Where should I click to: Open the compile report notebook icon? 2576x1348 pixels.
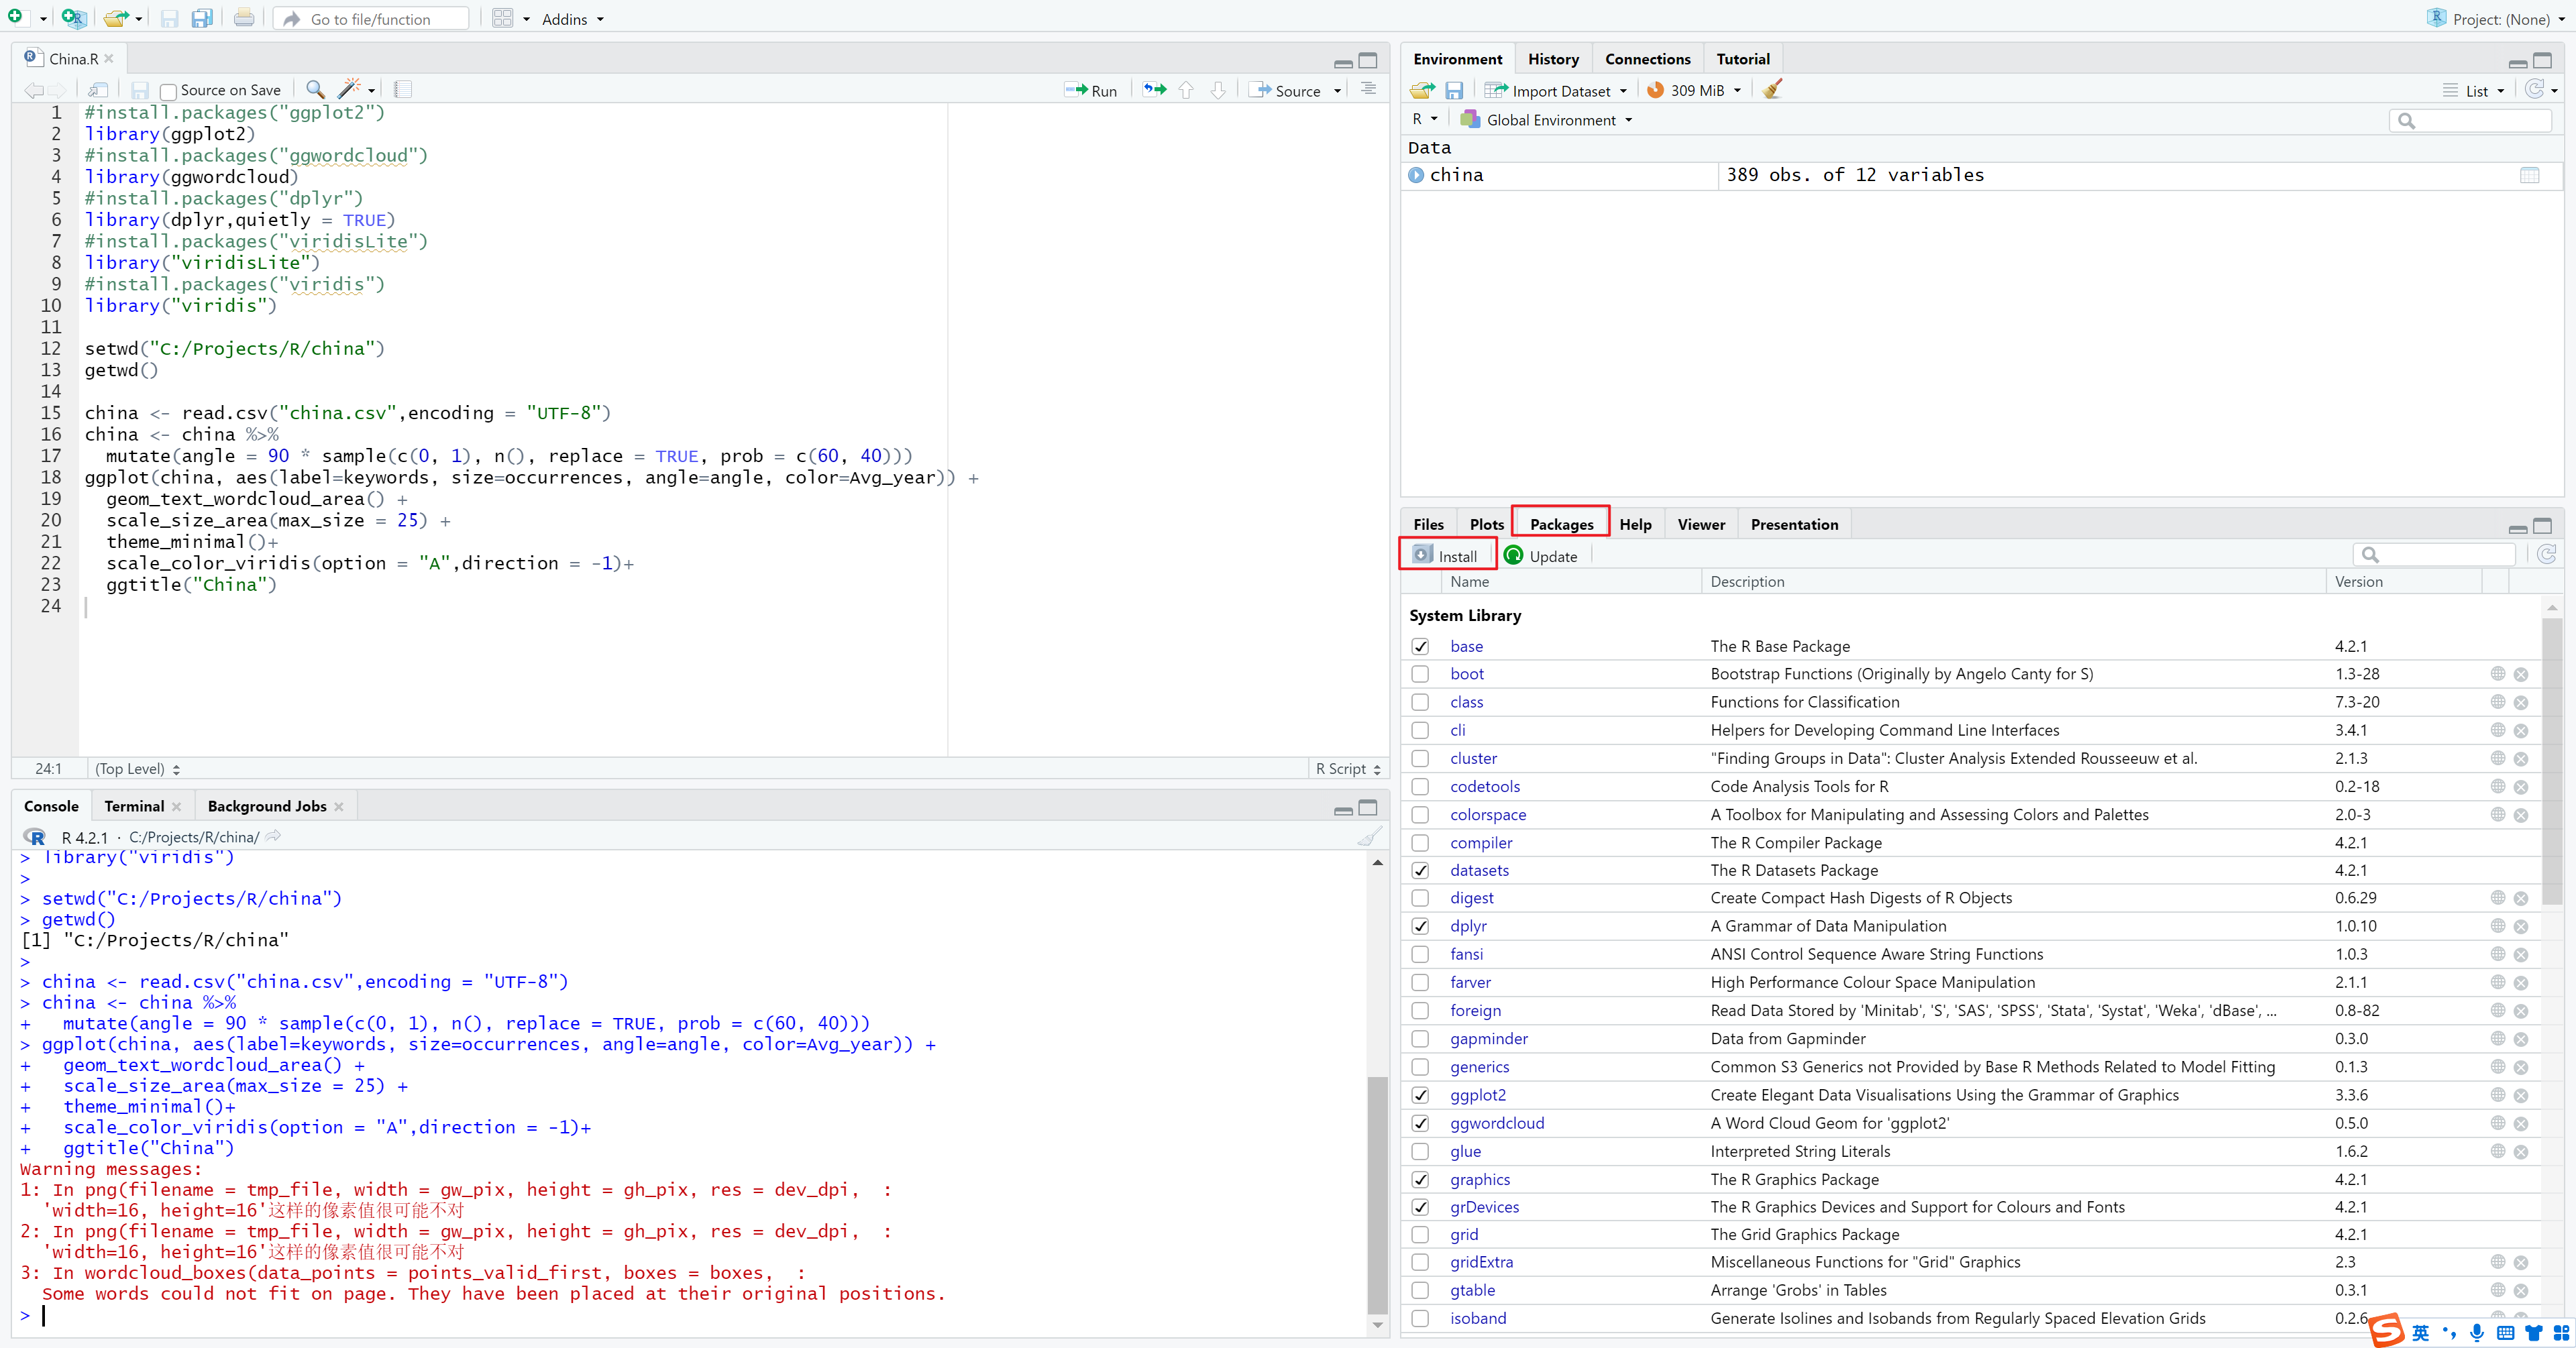coord(403,89)
